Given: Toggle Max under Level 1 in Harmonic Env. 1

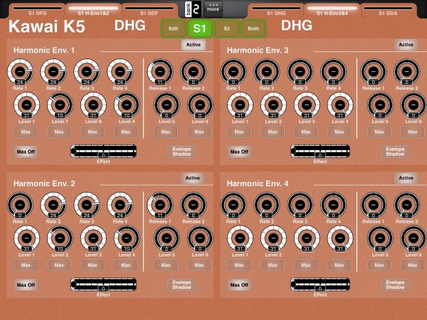Looking at the screenshot, I should tap(26, 132).
